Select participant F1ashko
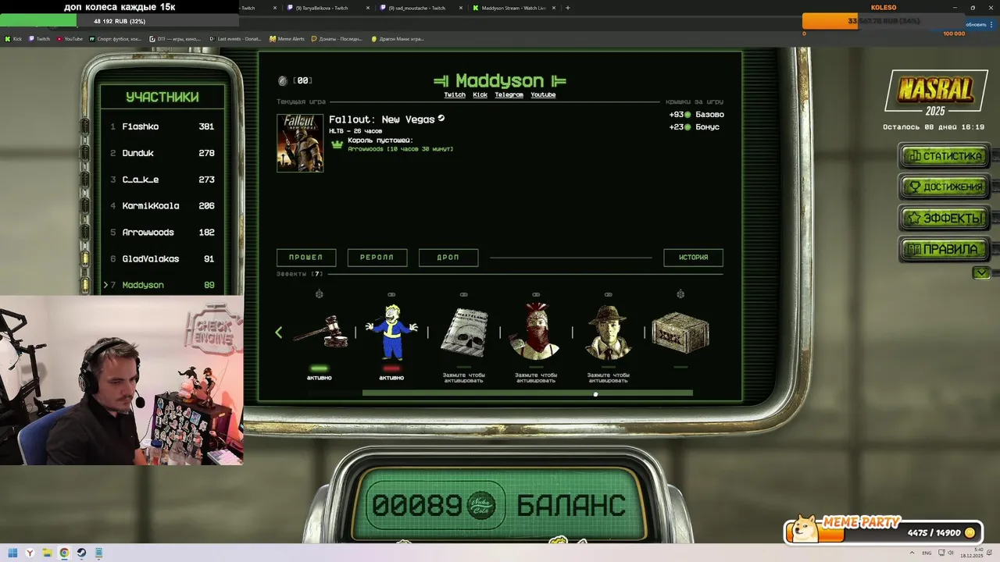The width and height of the screenshot is (1000, 562). tap(162, 126)
